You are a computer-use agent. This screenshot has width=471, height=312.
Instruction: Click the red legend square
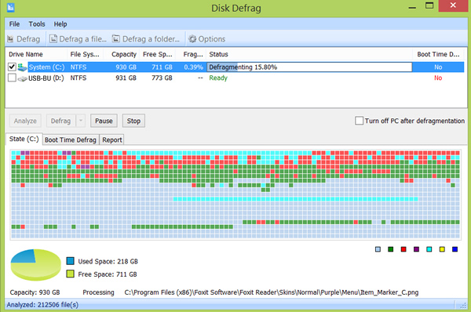pyautogui.click(x=403, y=249)
